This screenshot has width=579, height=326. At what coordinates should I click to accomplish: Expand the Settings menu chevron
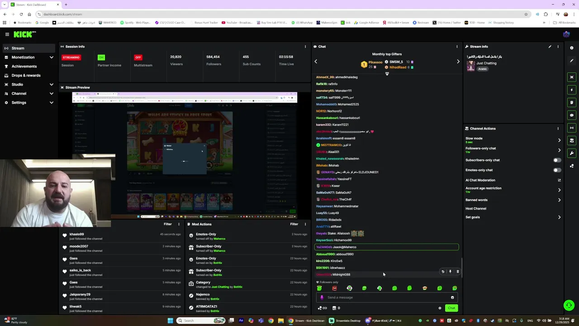click(51, 103)
